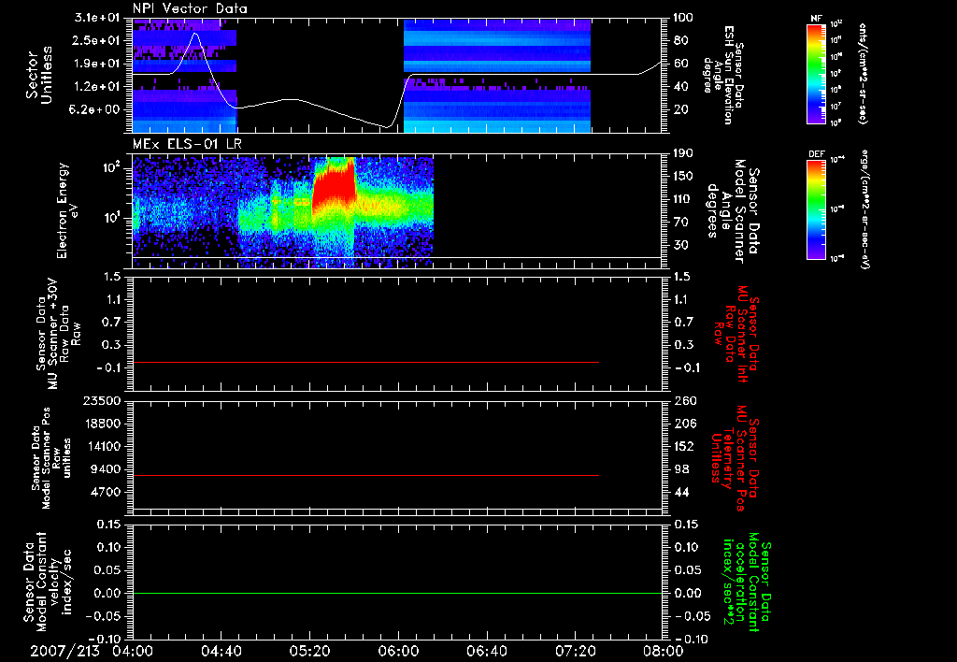Click the 150 scanner angle tick label
The image size is (957, 662).
coord(683,176)
